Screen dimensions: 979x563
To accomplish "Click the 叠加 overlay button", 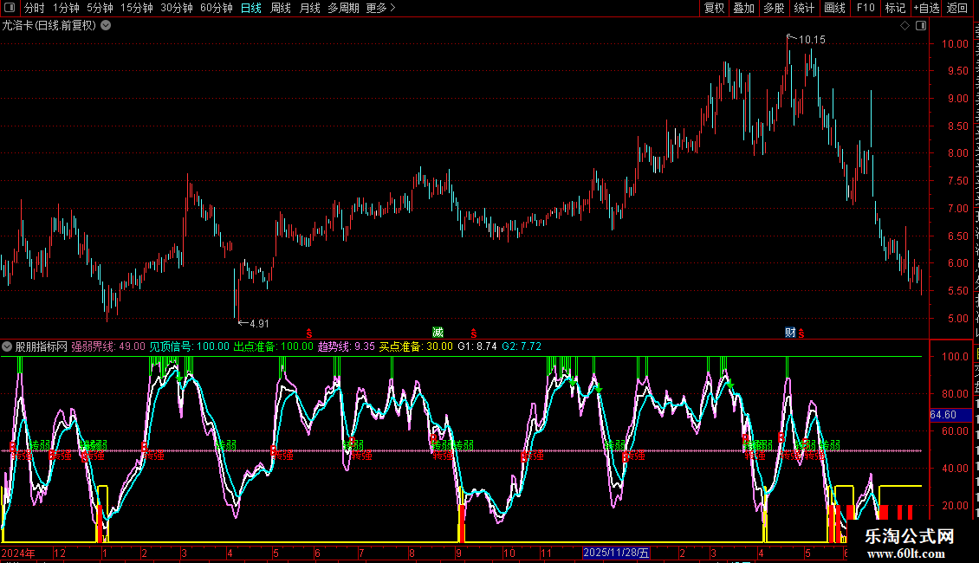I will (743, 8).
